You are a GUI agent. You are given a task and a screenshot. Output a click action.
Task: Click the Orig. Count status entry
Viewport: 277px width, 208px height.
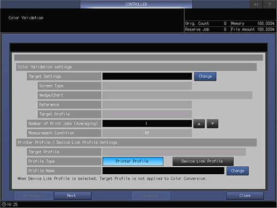(206, 24)
